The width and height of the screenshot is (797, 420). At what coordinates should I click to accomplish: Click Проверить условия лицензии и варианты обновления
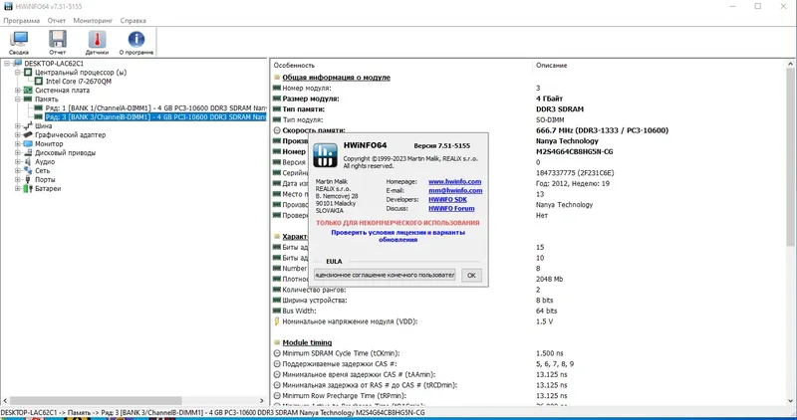[398, 236]
